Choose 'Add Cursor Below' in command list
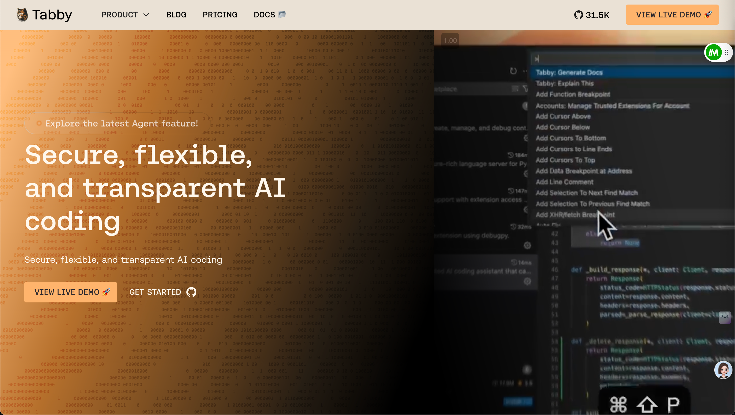Image resolution: width=735 pixels, height=415 pixels. [632, 127]
